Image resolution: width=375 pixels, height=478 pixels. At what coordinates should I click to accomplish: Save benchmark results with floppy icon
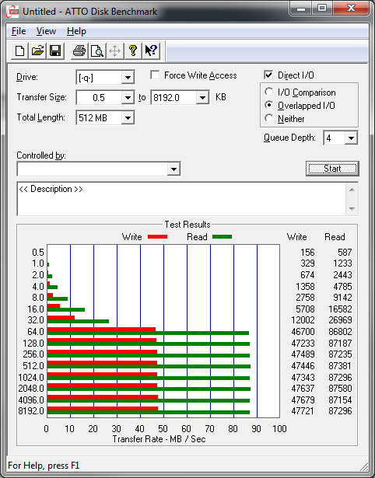point(55,51)
